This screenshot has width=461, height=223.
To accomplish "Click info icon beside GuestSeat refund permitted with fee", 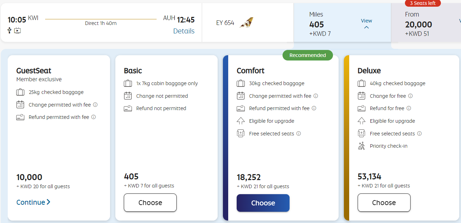I will (x=93, y=117).
